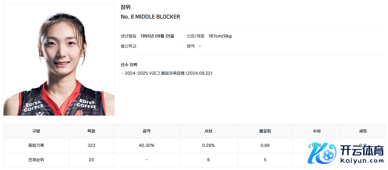Click the 종합기록 row label

[36, 145]
